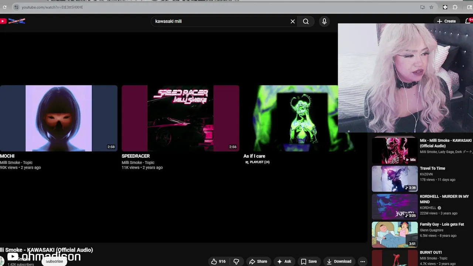473x266 pixels.
Task: Like the video with the 916 thumbs-up
Action: click(218, 262)
